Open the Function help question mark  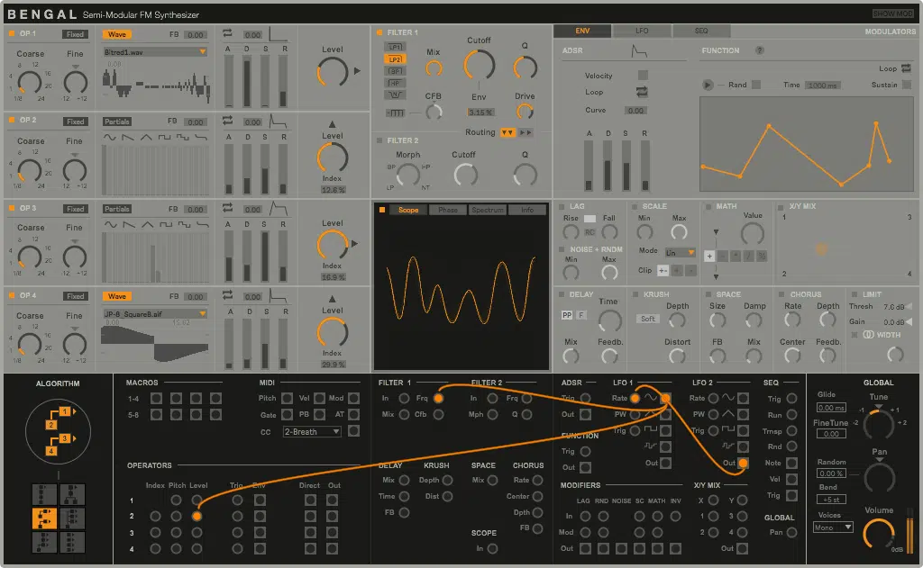[x=760, y=50]
